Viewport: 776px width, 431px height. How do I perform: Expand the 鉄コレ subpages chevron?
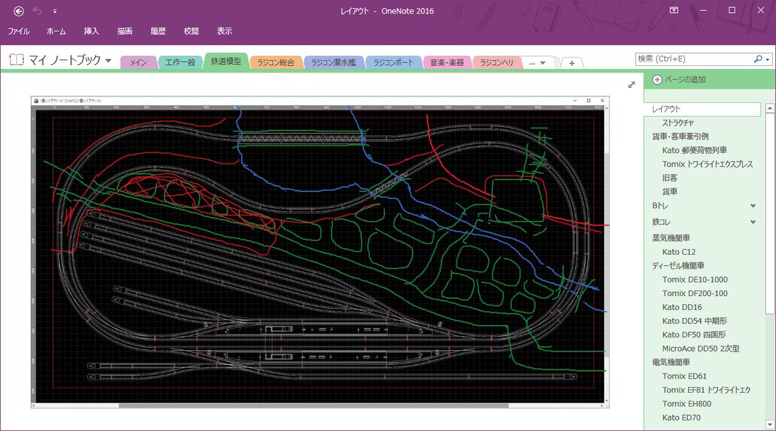(753, 222)
